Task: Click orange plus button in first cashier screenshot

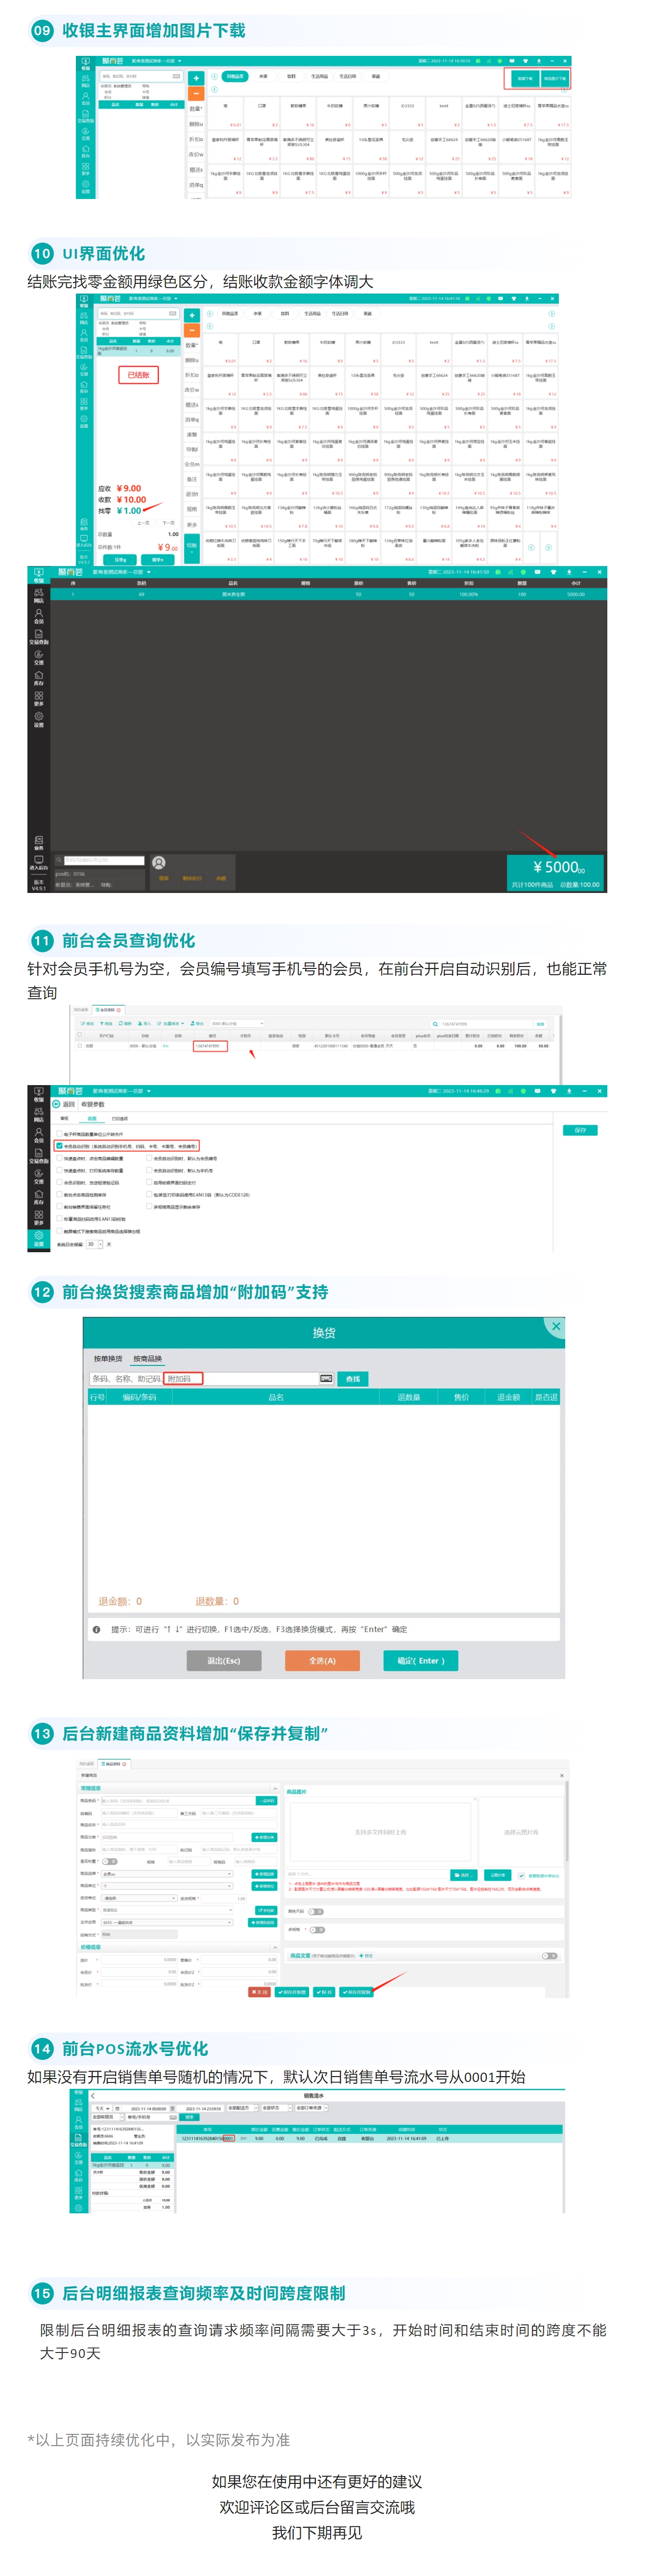Action: pos(196,77)
